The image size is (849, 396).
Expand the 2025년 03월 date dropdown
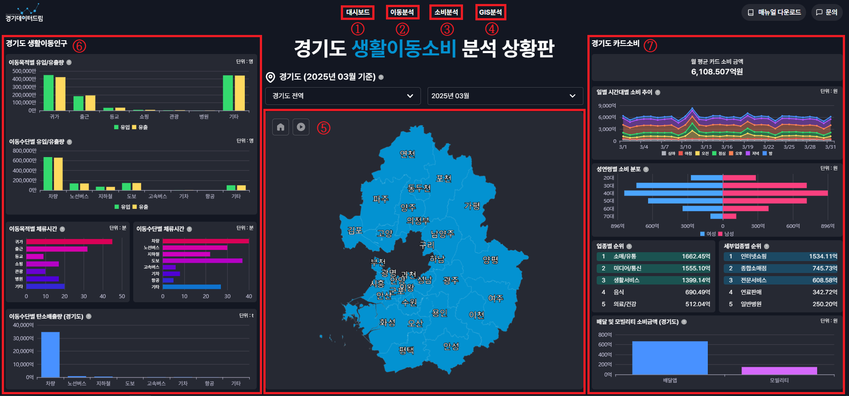[x=505, y=96]
